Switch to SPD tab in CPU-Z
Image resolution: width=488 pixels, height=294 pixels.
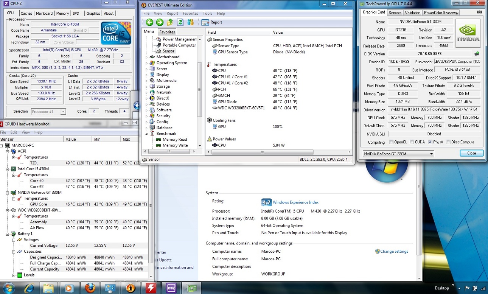76,14
